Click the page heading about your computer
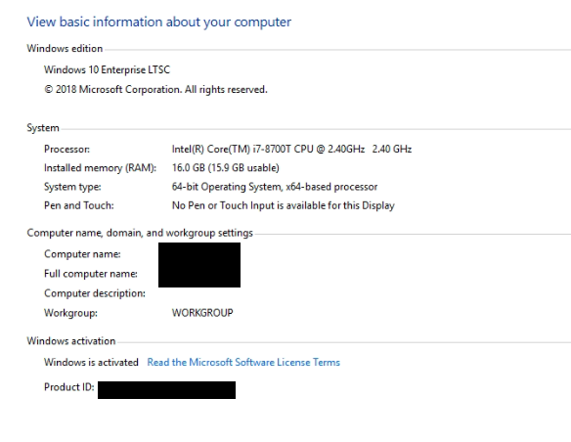The image size is (571, 442). (x=159, y=22)
